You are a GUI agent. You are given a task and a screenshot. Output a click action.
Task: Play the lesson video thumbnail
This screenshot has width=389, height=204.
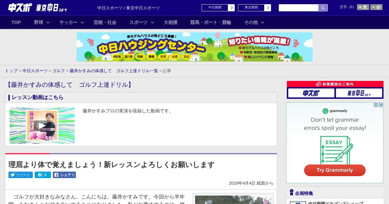(42, 126)
